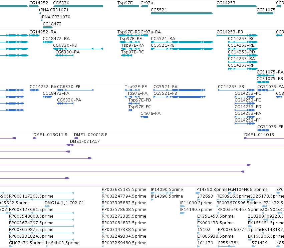Click transcript CG14253-RE label
This screenshot has height=248, width=284.
click(241, 45)
